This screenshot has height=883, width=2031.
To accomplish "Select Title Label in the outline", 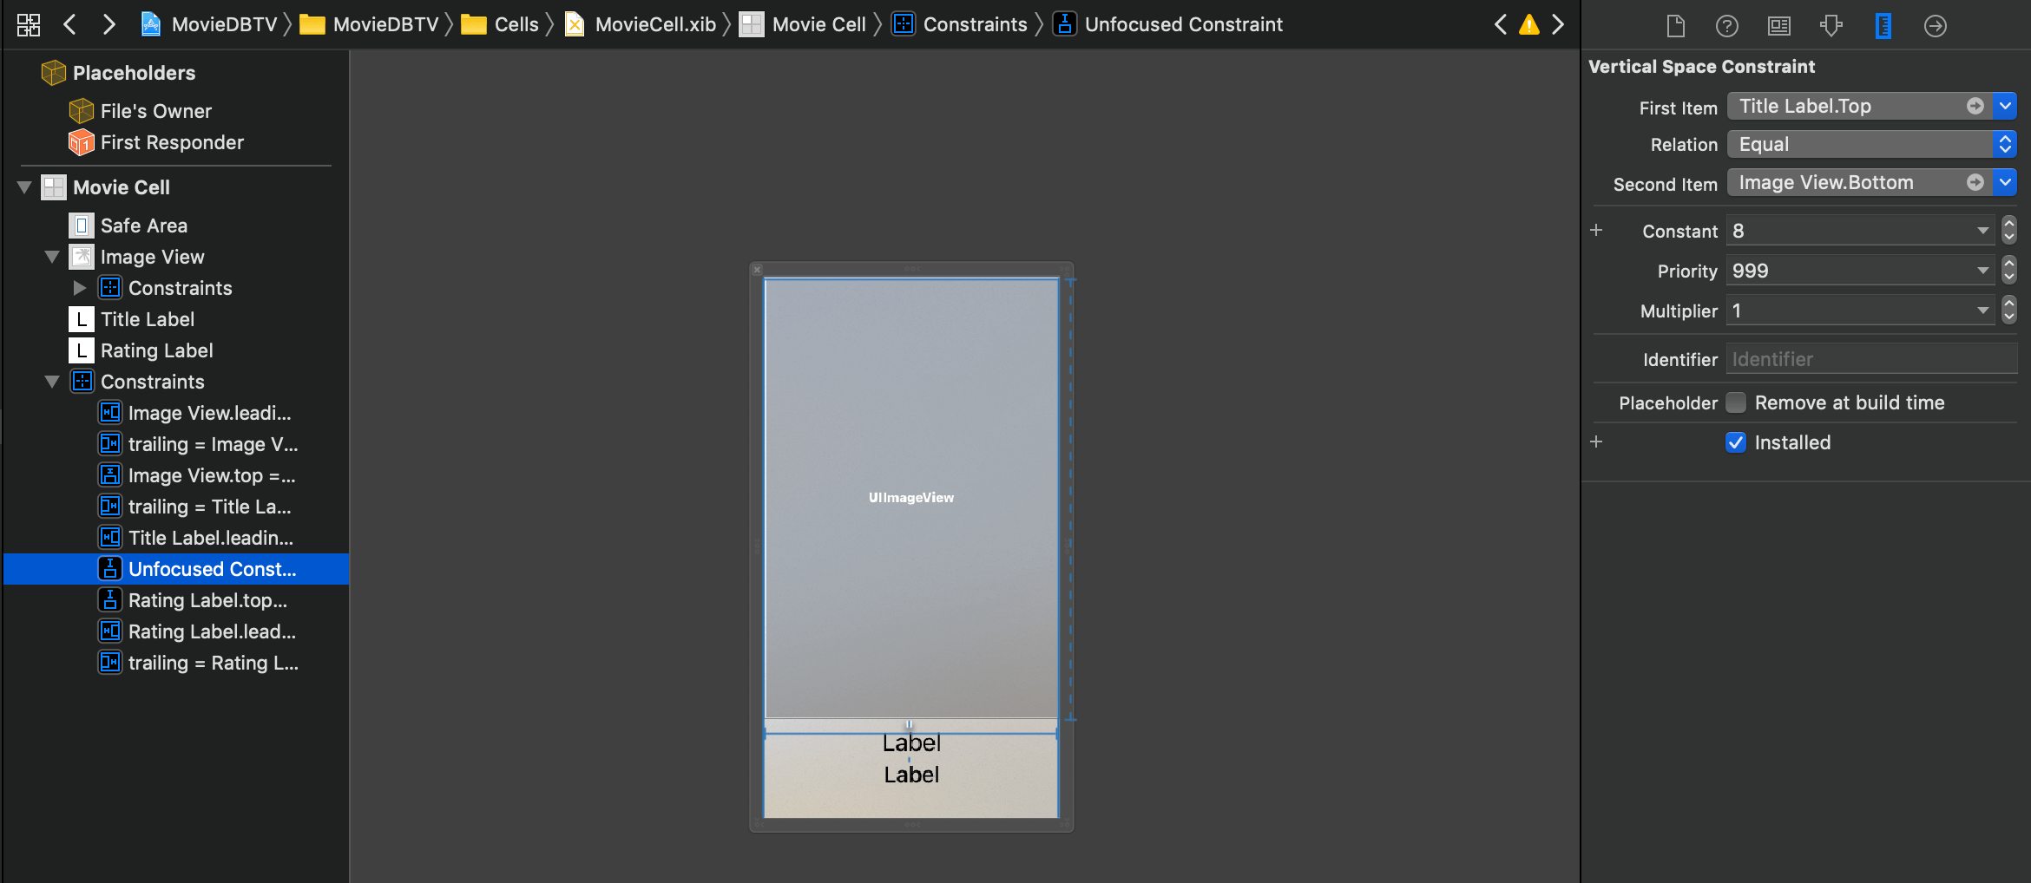I will pyautogui.click(x=147, y=319).
